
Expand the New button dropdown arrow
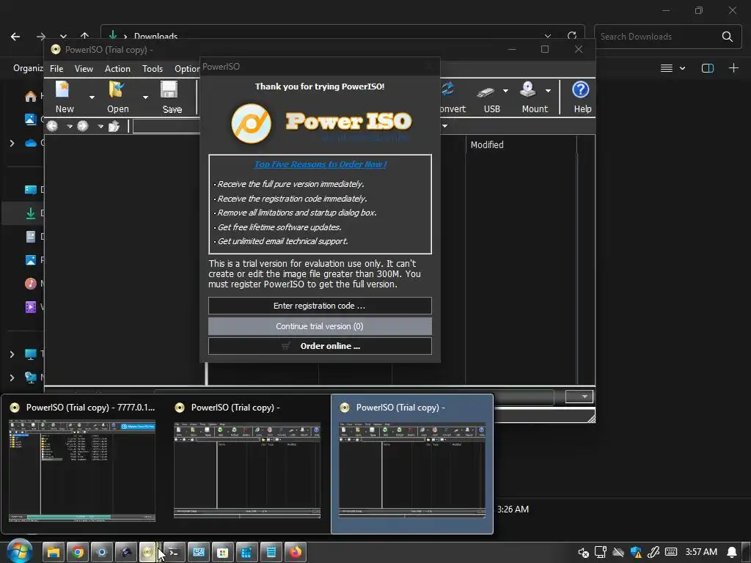tap(92, 97)
